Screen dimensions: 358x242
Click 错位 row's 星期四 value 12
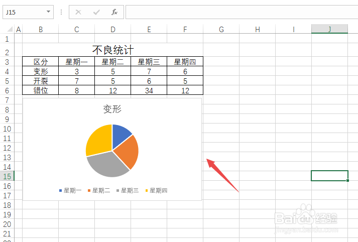coord(185,90)
